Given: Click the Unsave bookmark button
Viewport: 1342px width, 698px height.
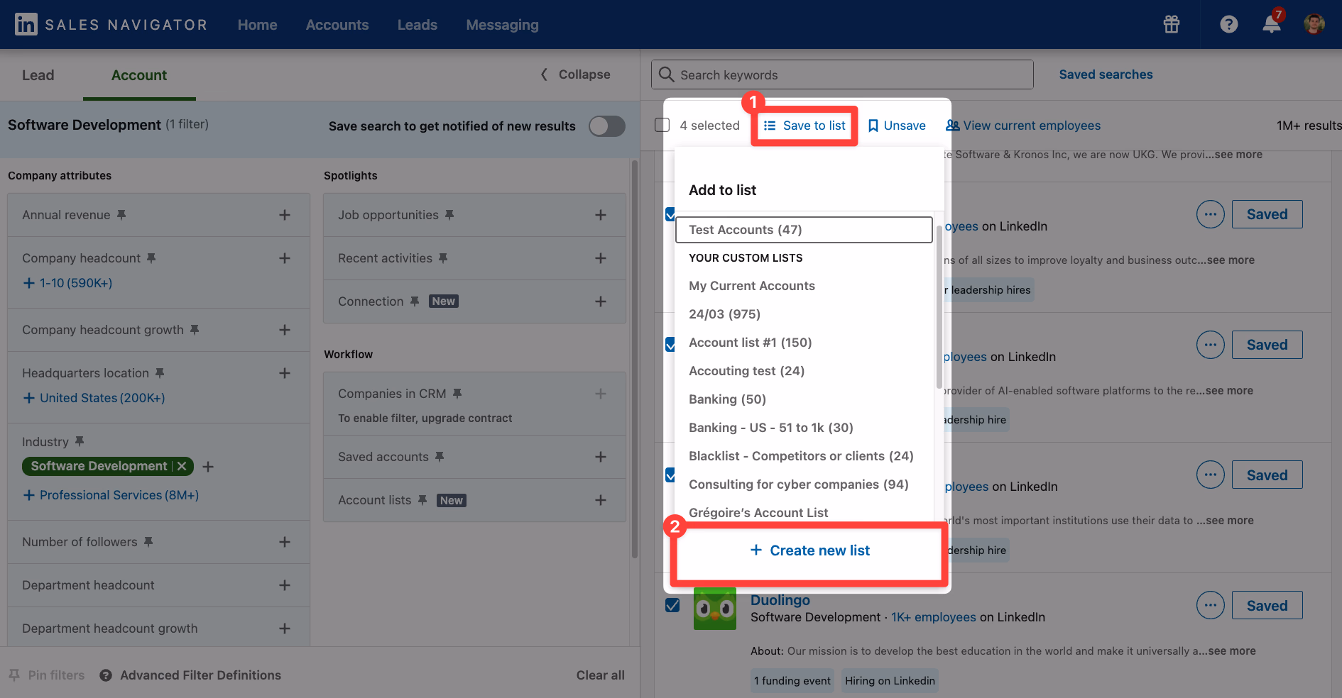Looking at the screenshot, I should coord(897,126).
